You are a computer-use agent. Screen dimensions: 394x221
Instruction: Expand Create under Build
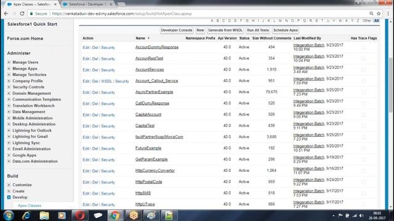click(9, 191)
